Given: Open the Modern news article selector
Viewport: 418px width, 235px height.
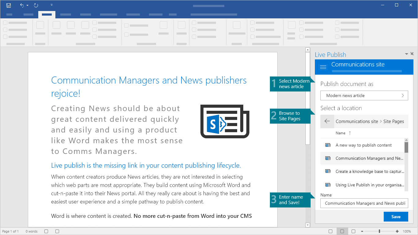Looking at the screenshot, I should [364, 95].
